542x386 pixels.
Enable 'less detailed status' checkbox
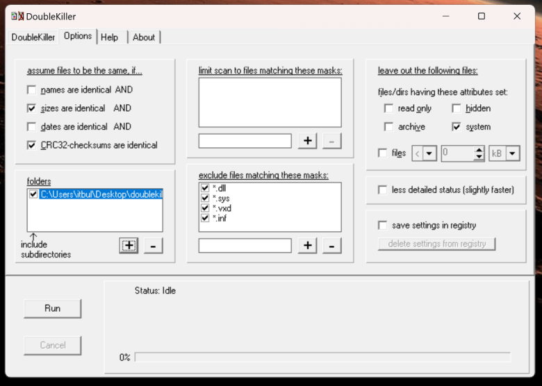383,190
